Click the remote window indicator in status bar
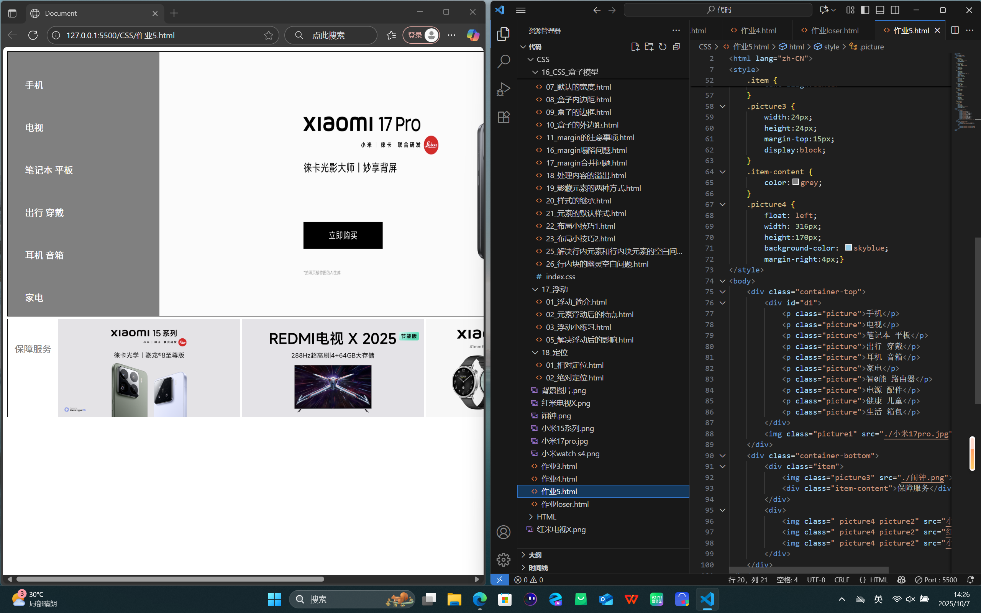The height and width of the screenshot is (613, 981). 499,580
